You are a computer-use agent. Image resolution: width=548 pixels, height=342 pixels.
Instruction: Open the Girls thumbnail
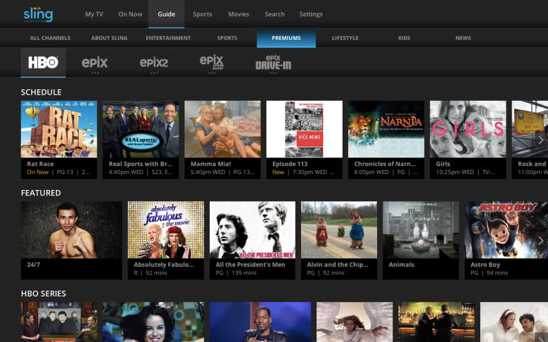pyautogui.click(x=468, y=129)
